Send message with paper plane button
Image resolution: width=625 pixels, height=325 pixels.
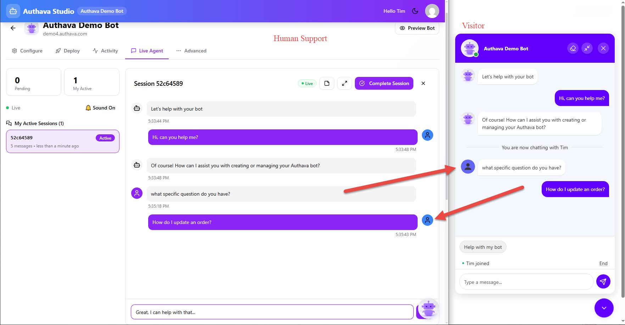pyautogui.click(x=603, y=282)
